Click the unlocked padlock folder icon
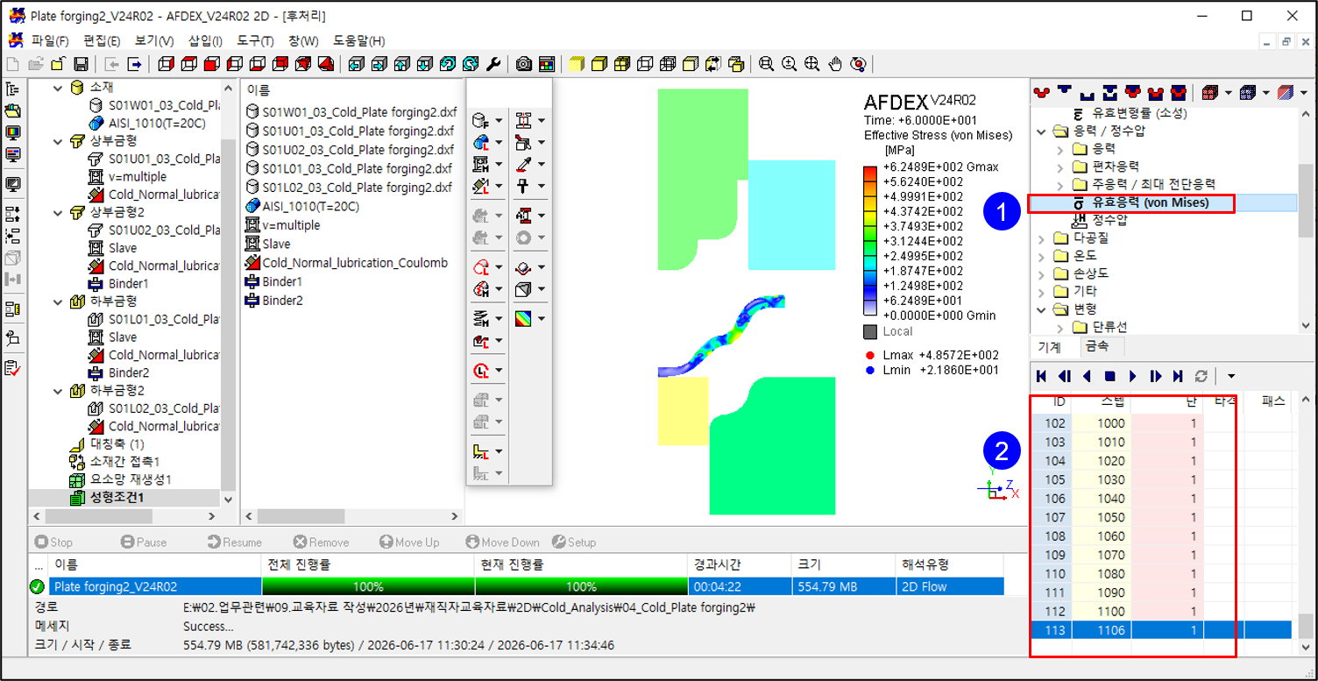This screenshot has width=1318, height=681. [x=58, y=64]
